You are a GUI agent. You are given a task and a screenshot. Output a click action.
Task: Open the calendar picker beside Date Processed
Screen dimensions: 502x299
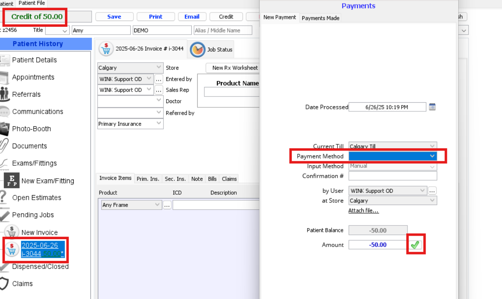coord(432,107)
